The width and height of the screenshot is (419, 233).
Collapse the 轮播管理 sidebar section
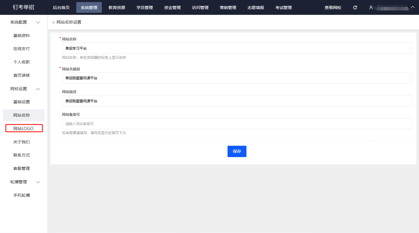[x=38, y=182]
